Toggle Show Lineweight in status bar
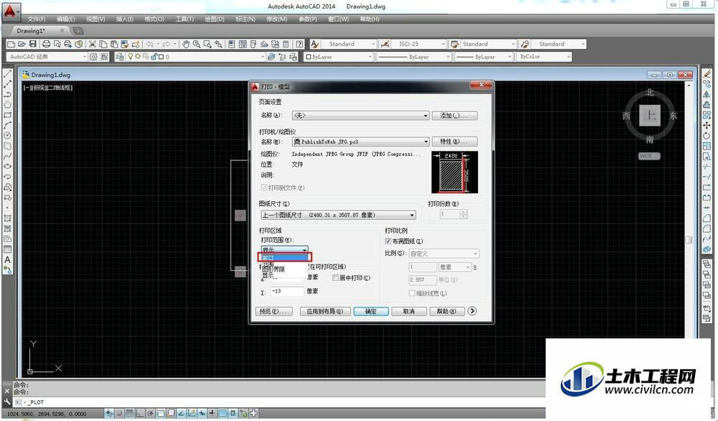 [212, 413]
